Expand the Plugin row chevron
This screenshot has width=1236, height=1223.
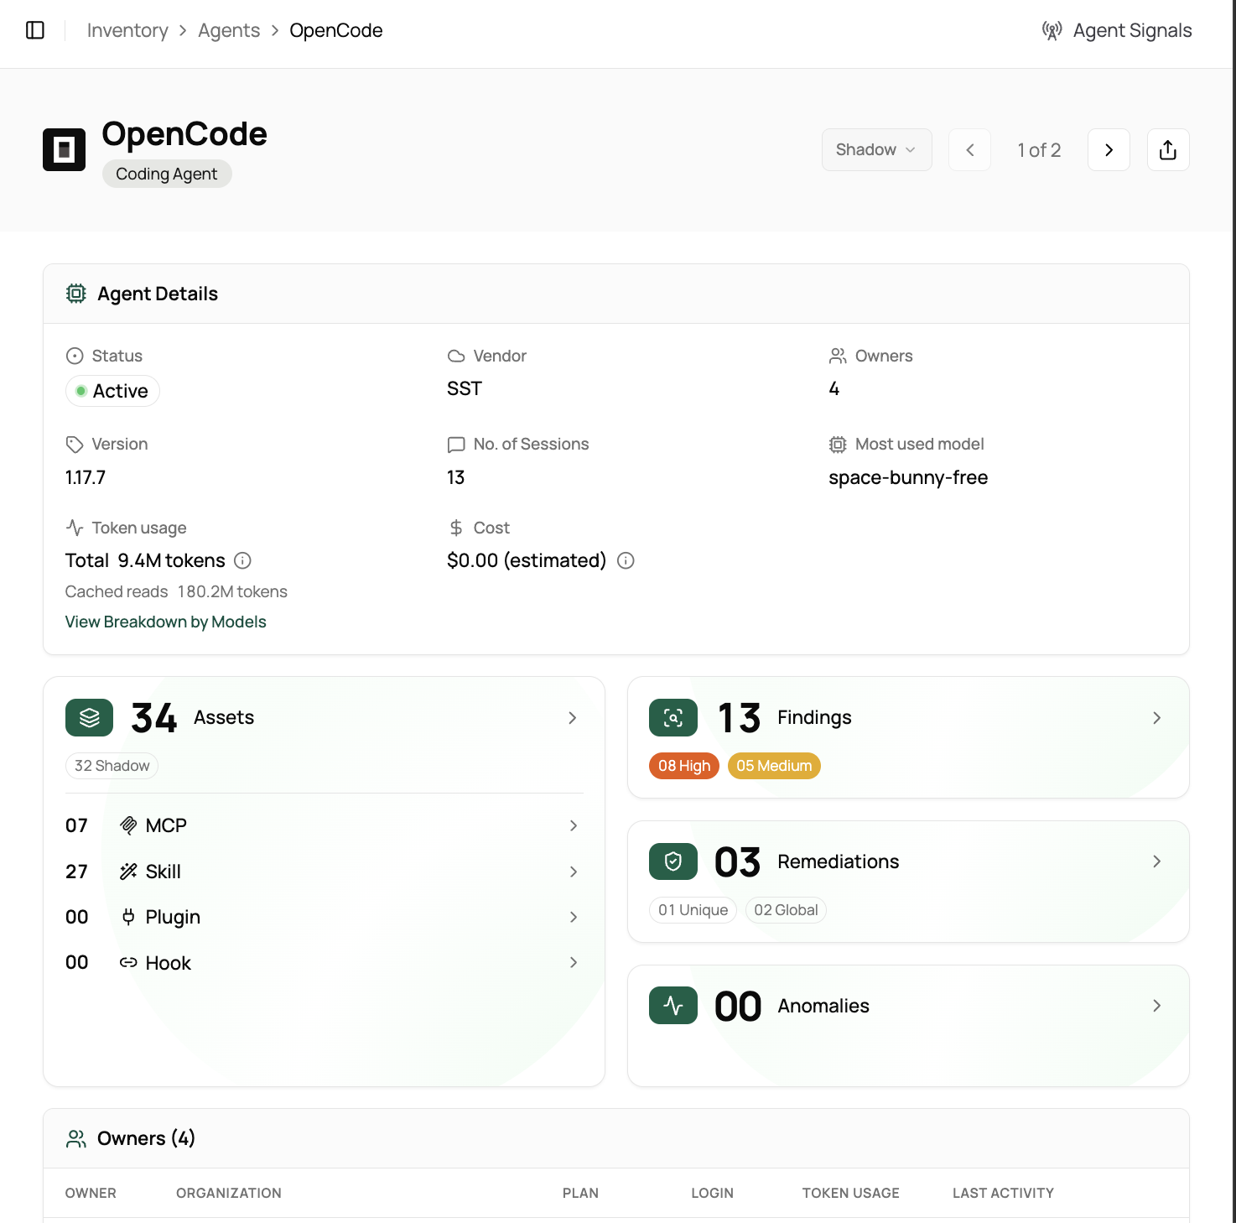pos(574,917)
